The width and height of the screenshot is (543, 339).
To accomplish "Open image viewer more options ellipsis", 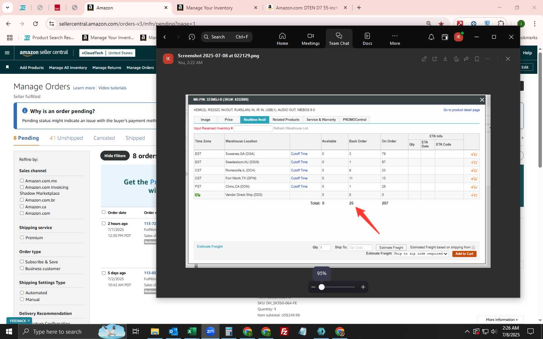I will click(x=488, y=59).
